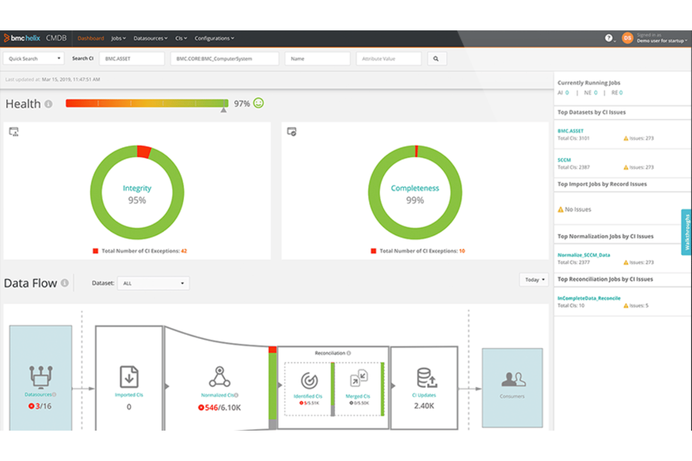Click the CI Updates database icon
The image size is (692, 461).
[427, 377]
